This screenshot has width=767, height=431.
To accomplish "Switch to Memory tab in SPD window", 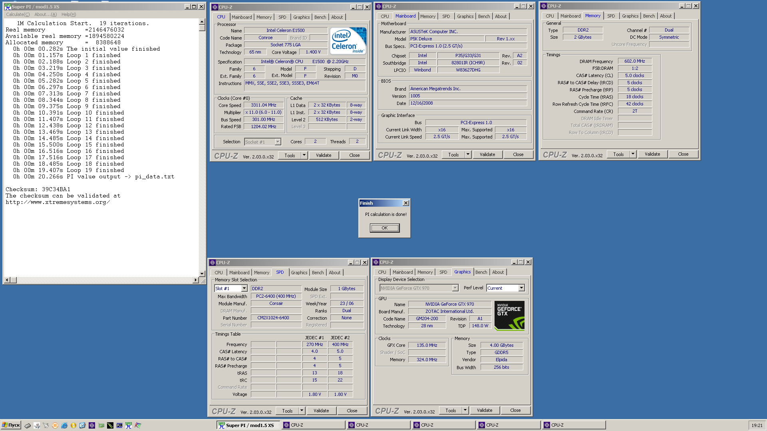I will (x=261, y=273).
